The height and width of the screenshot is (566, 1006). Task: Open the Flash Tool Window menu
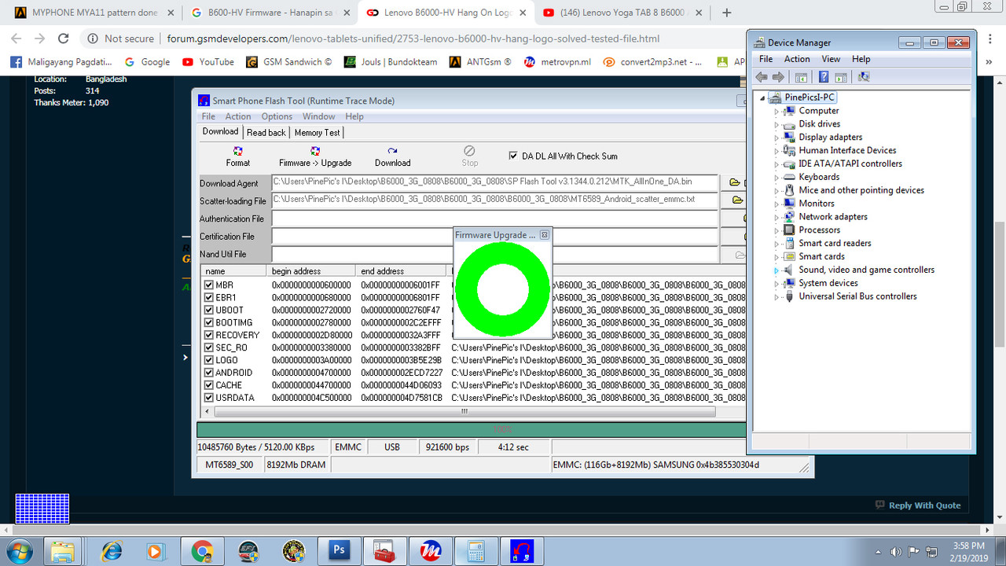[x=319, y=116]
